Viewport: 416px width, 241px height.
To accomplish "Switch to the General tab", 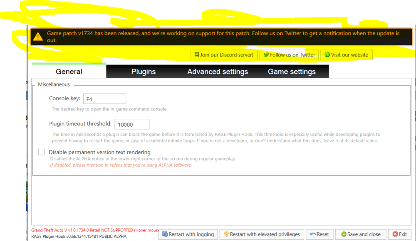I will [69, 71].
